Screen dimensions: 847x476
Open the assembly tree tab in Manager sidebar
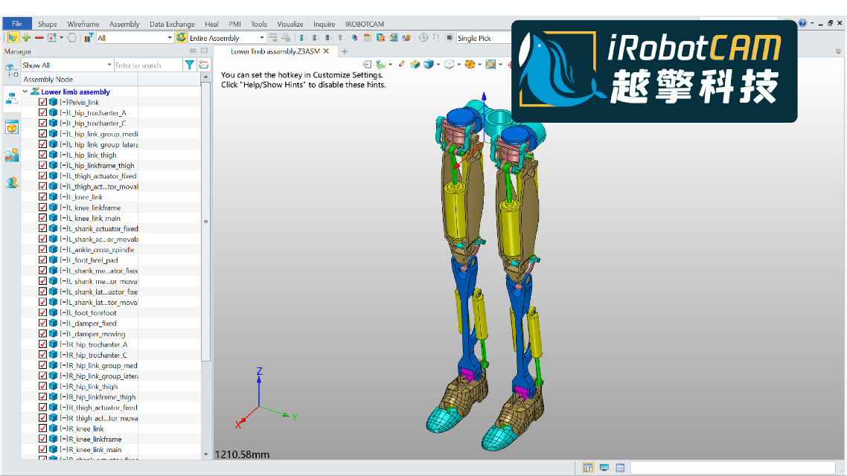12,98
